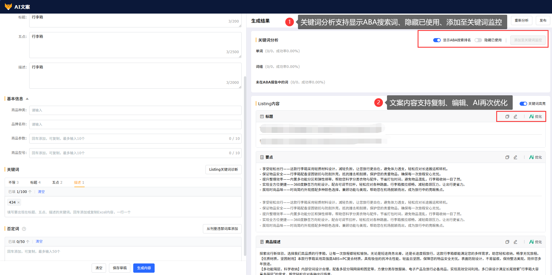Copy the 标题 section content
Viewport: 552px width, 275px height.
(x=507, y=117)
